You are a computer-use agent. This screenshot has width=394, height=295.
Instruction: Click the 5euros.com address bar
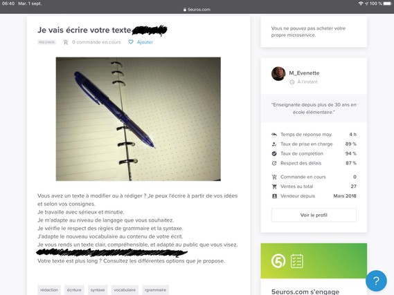pyautogui.click(x=197, y=10)
